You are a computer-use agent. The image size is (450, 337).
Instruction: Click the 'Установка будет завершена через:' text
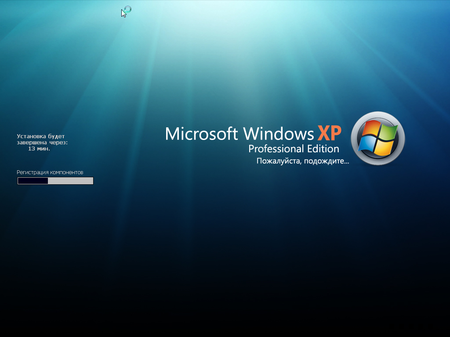[x=42, y=139]
